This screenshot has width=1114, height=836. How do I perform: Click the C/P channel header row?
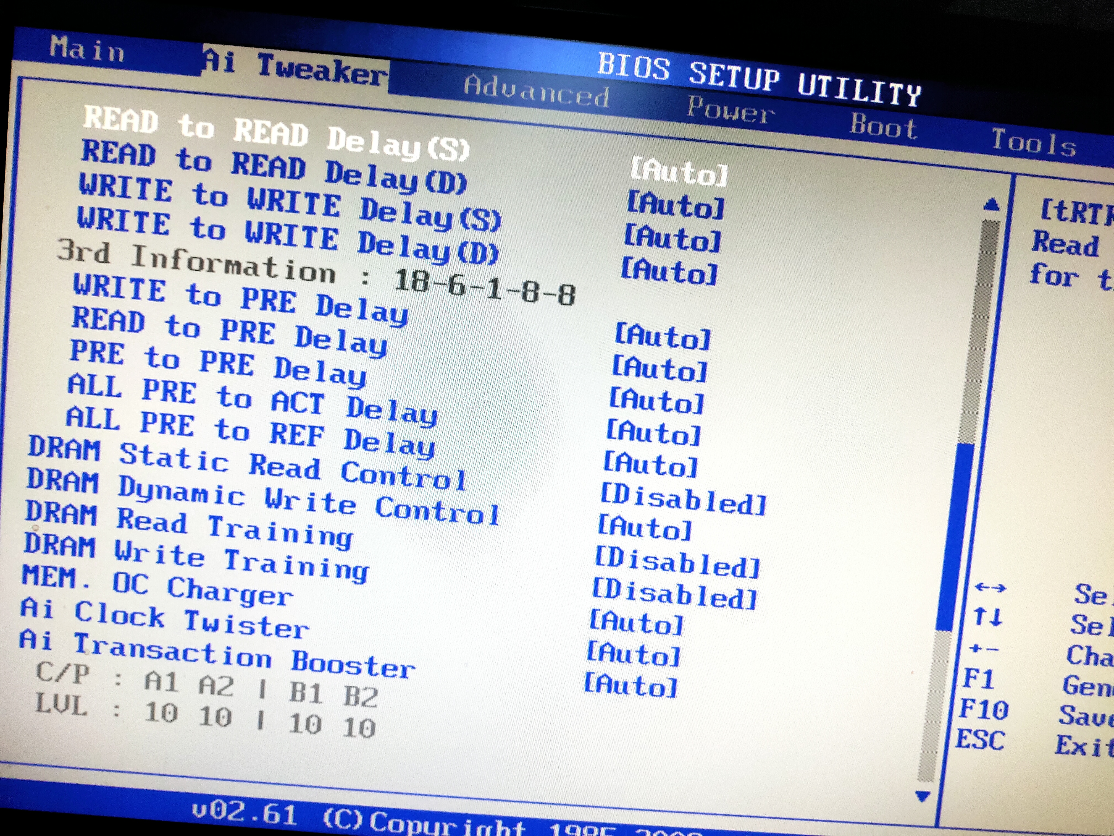[206, 685]
